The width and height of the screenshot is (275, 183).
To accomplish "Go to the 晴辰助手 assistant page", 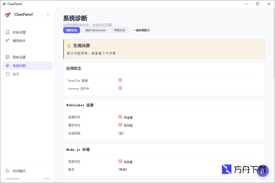I will 19,41.
